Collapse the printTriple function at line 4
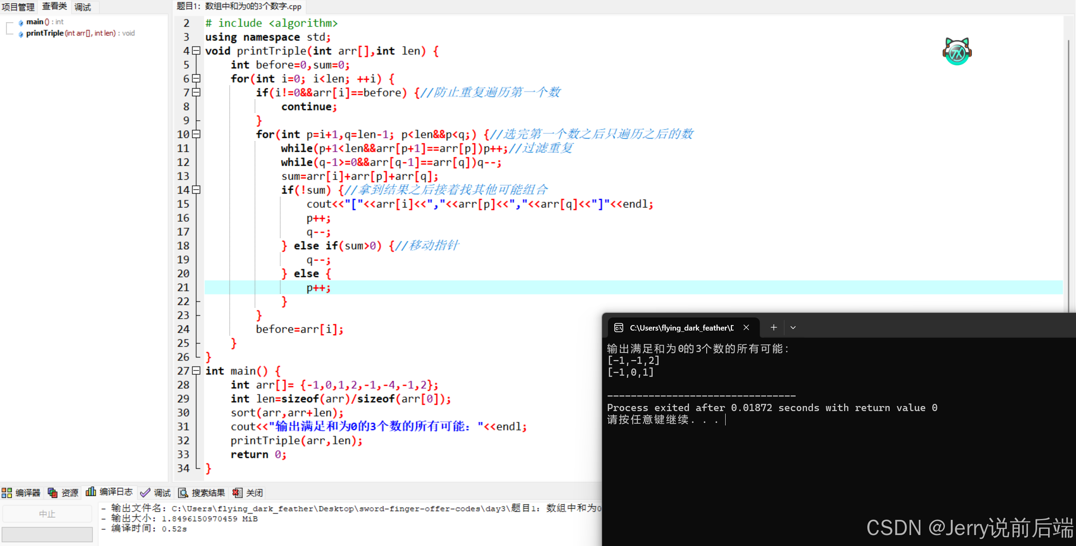Image resolution: width=1076 pixels, height=546 pixels. pos(196,51)
